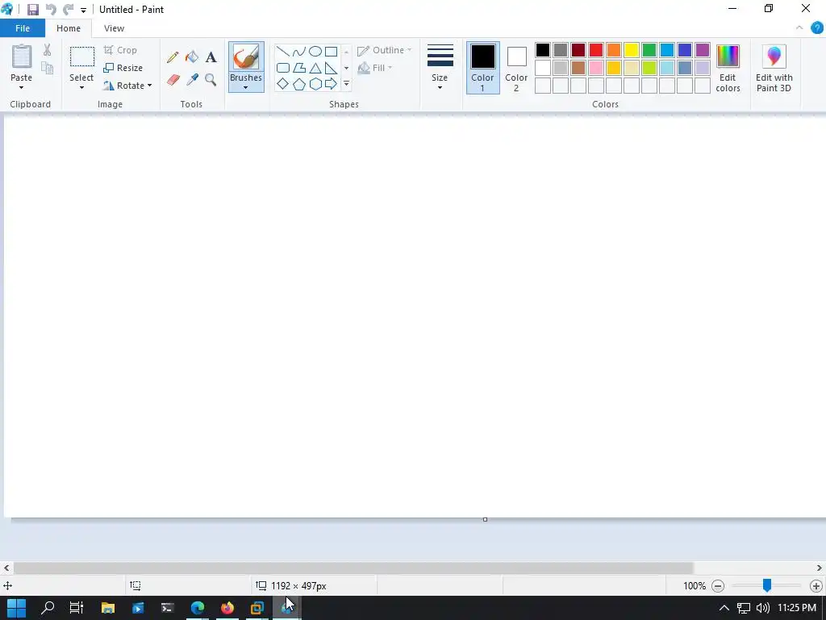Click the Copy icon in Clipboard
The width and height of the screenshot is (826, 620).
pos(48,68)
